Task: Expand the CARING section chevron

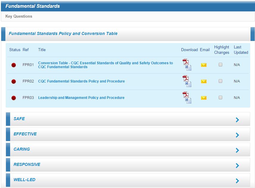Action: tap(237, 150)
